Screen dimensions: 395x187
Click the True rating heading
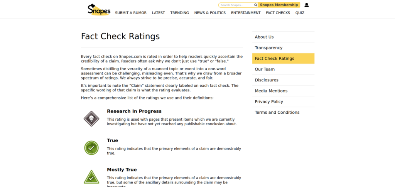click(112, 140)
